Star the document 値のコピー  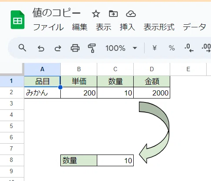click(96, 14)
